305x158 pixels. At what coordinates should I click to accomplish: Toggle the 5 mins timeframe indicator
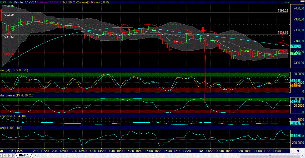click(285, 2)
